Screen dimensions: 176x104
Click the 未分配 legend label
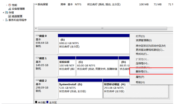pos(42,102)
